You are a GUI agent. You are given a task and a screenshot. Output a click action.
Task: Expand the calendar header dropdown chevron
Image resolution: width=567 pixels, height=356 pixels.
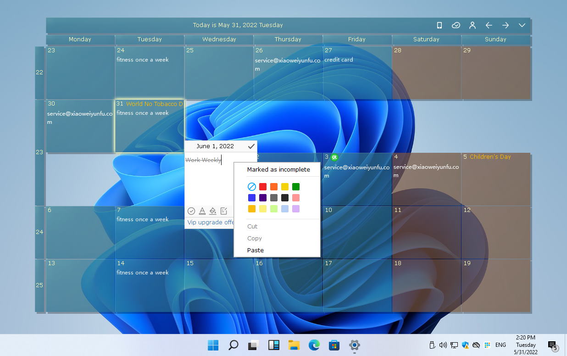(522, 25)
